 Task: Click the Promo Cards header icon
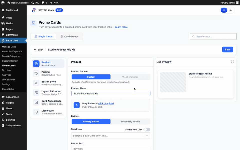(x=33, y=23)
